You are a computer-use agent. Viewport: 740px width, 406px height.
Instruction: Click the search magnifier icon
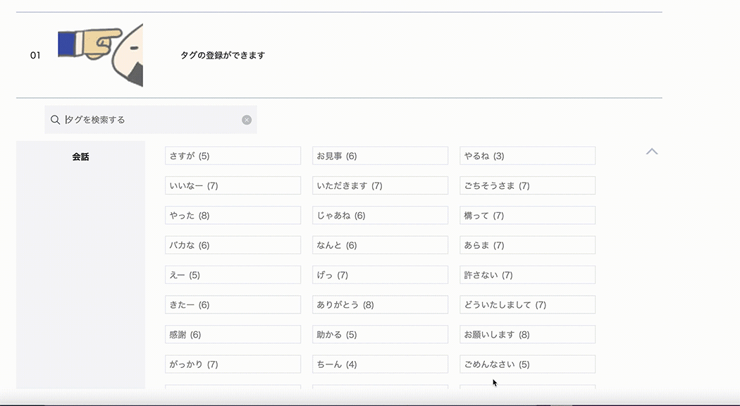point(55,120)
